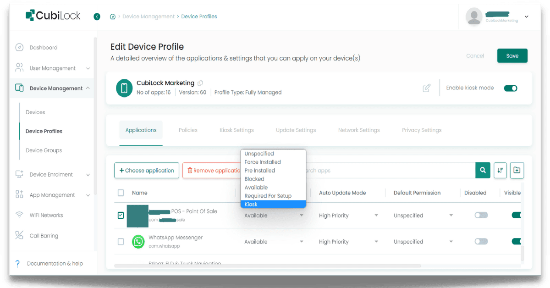The width and height of the screenshot is (550, 288).
Task: Open the user account dropdown chevron
Action: click(526, 17)
